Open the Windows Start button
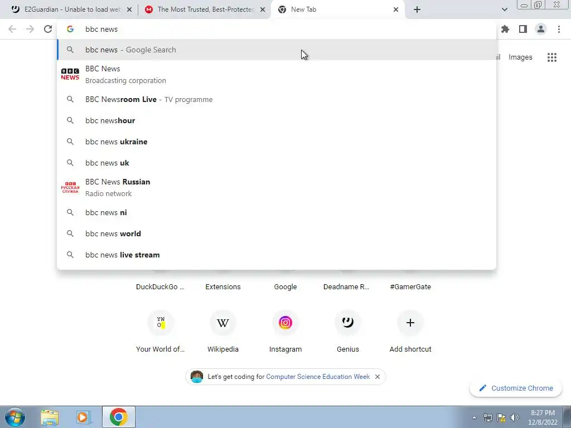The height and width of the screenshot is (428, 571). pyautogui.click(x=14, y=417)
